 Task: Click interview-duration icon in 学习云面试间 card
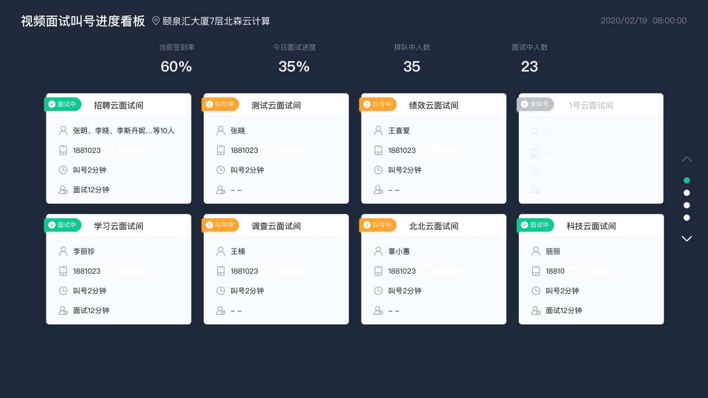(63, 310)
